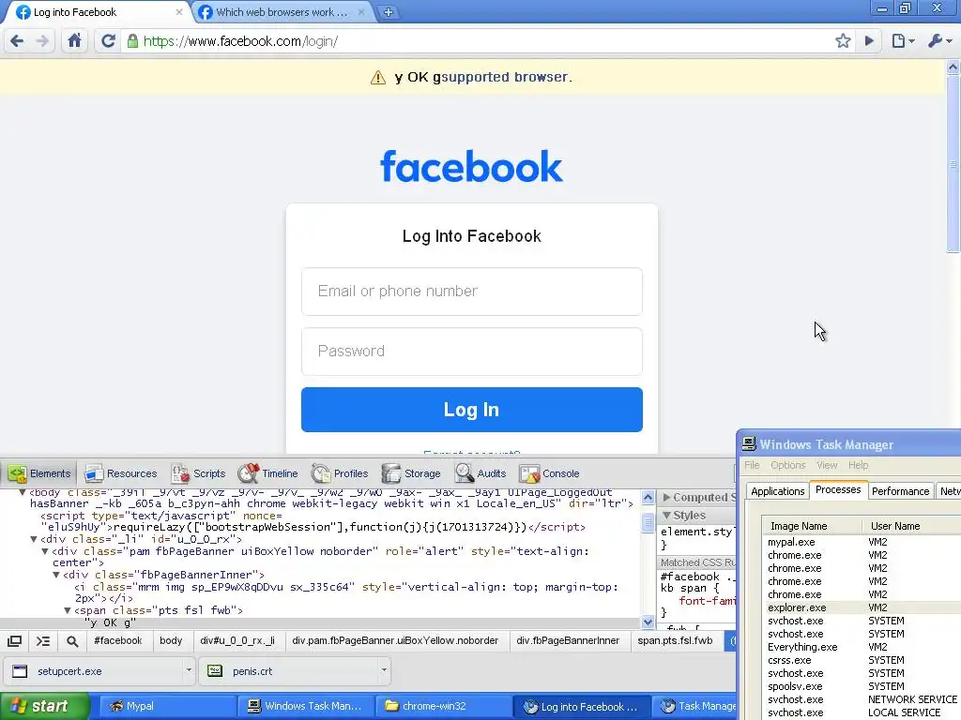The height and width of the screenshot is (720, 961).
Task: Open Options menu in Task Manager
Action: (x=788, y=465)
